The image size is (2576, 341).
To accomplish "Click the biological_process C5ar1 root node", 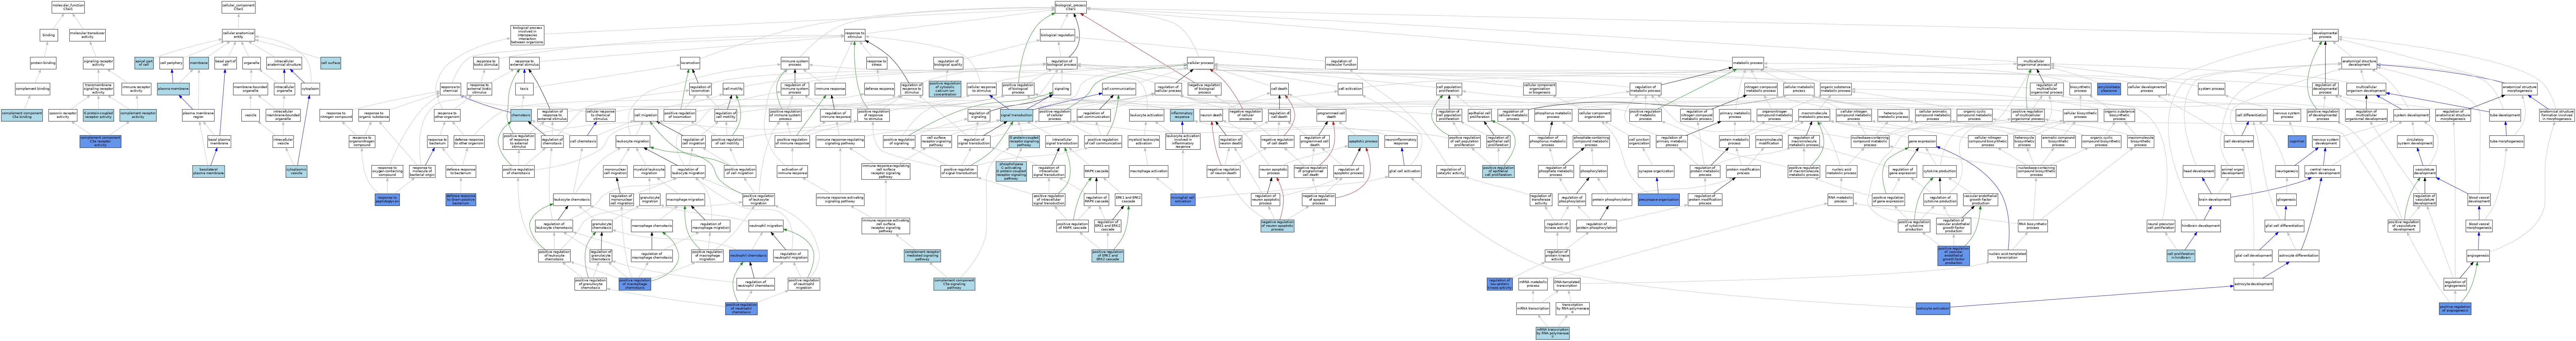I will [1071, 7].
